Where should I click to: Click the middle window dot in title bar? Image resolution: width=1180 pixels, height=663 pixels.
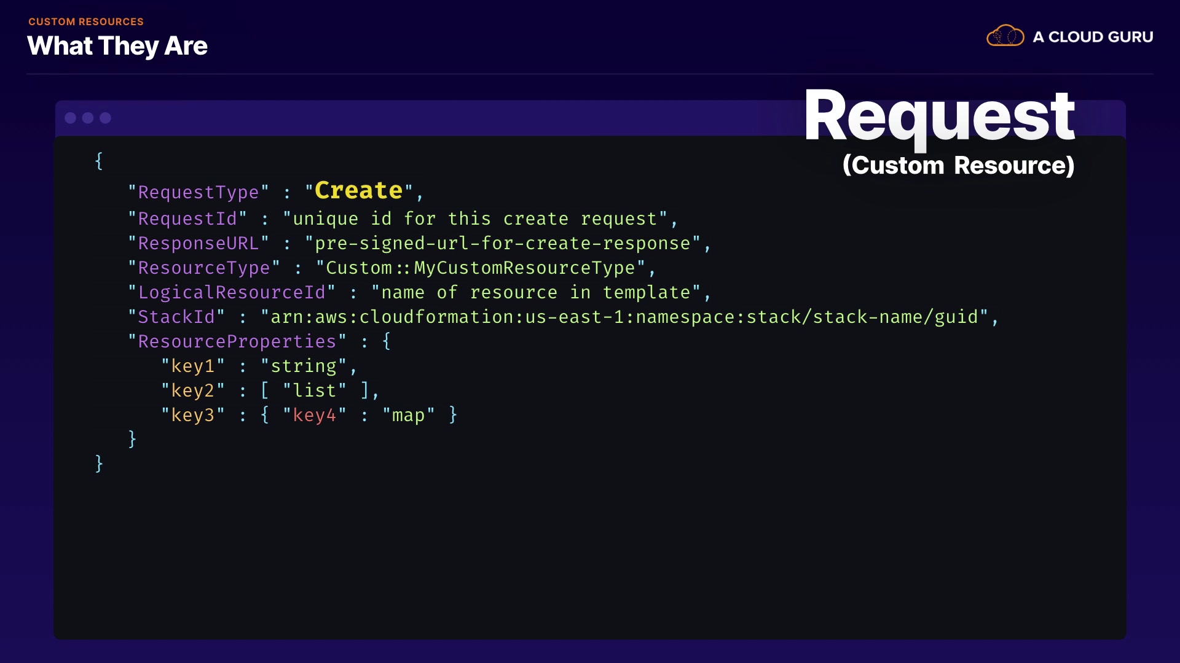click(x=88, y=118)
